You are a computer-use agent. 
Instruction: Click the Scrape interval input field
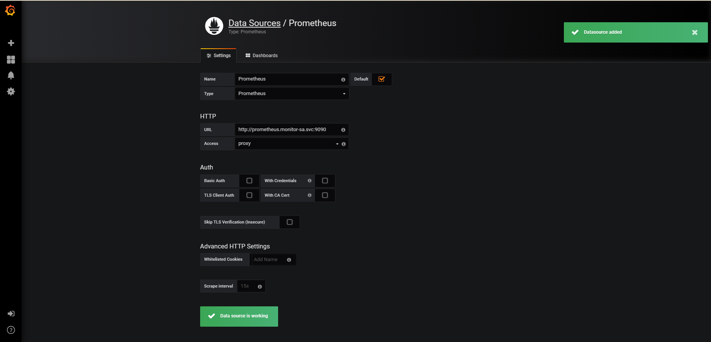tap(247, 286)
